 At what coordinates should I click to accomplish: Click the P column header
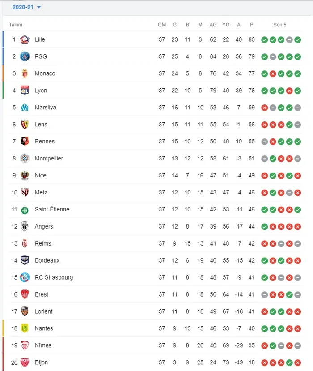click(251, 25)
